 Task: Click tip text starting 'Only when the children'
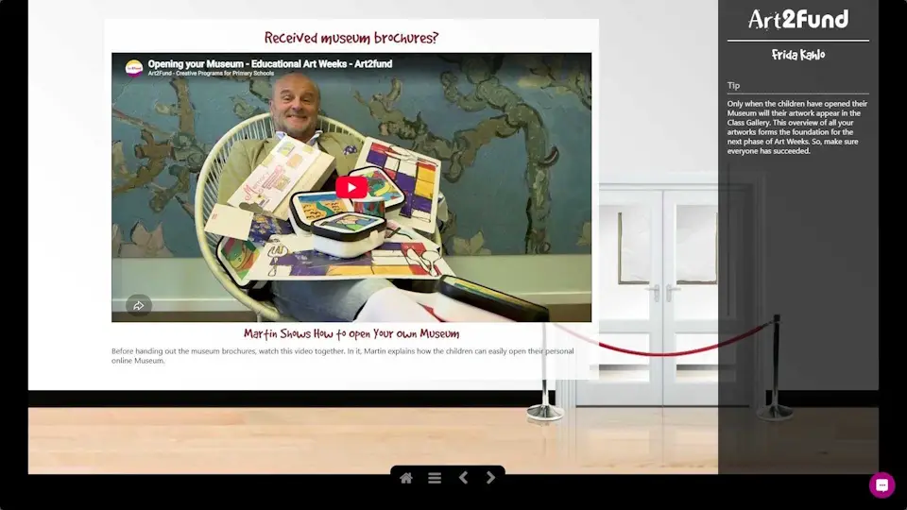pos(797,127)
